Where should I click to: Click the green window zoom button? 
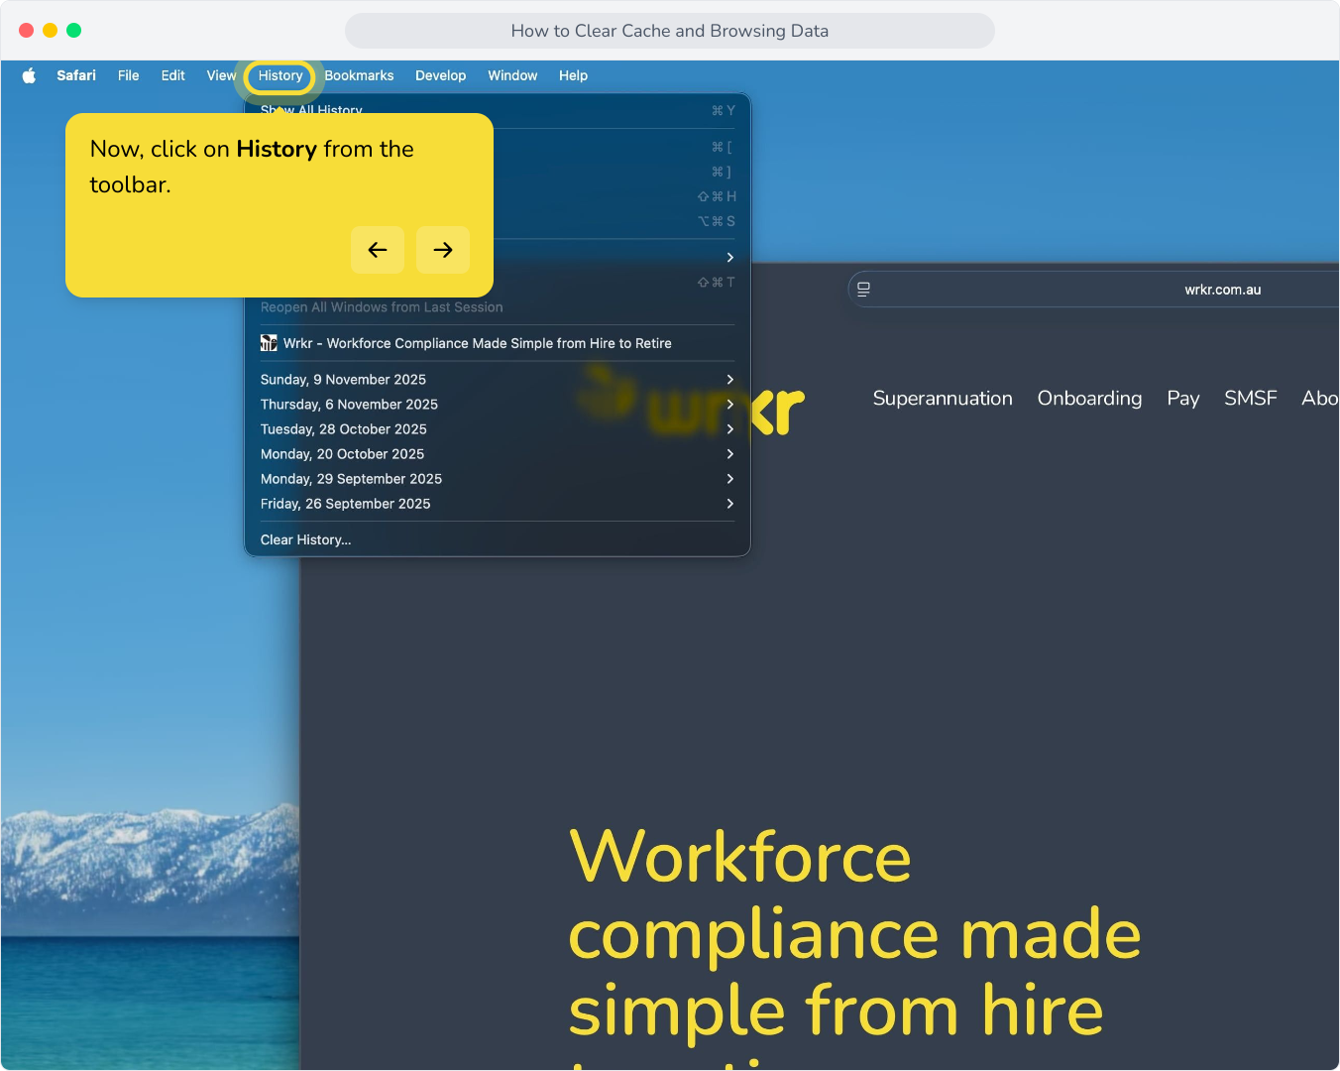coord(74,31)
